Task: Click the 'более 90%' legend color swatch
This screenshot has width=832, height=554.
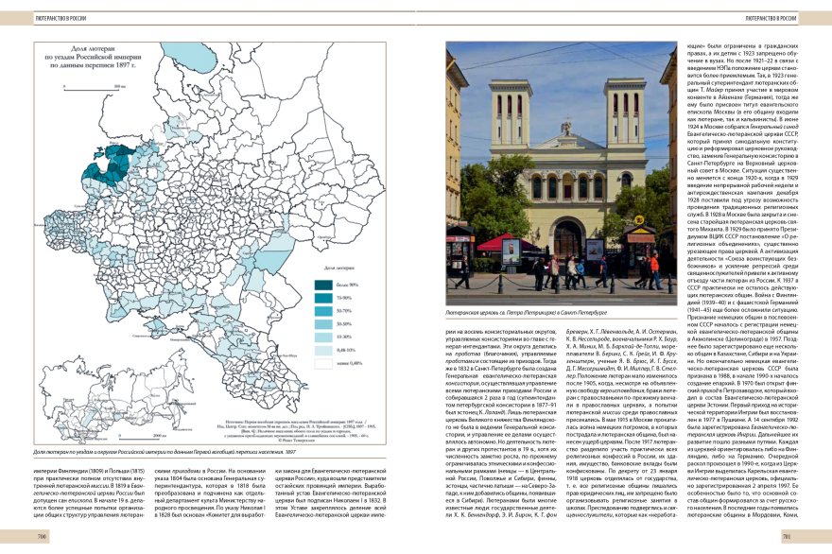Action: tap(322, 285)
